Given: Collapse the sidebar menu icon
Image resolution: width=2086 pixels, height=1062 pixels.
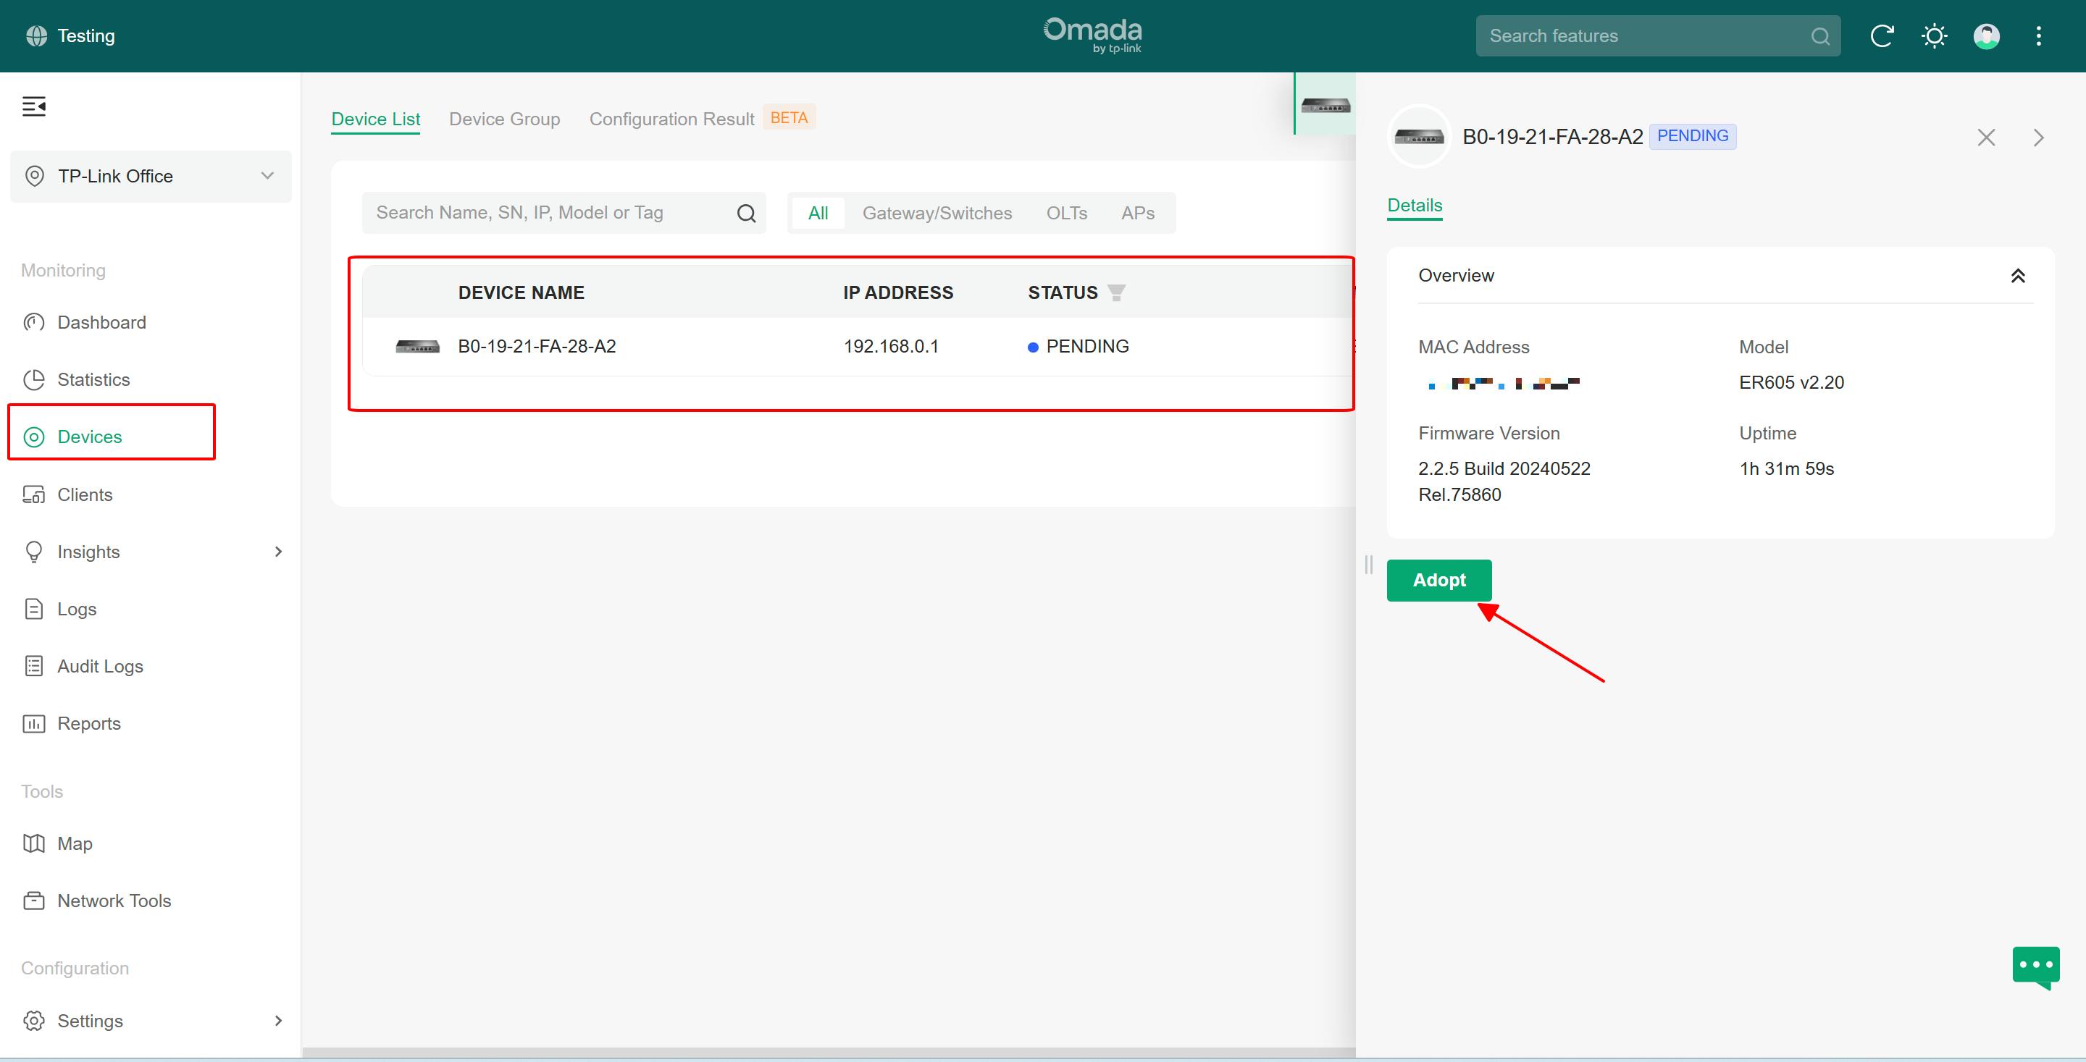Looking at the screenshot, I should (34, 106).
